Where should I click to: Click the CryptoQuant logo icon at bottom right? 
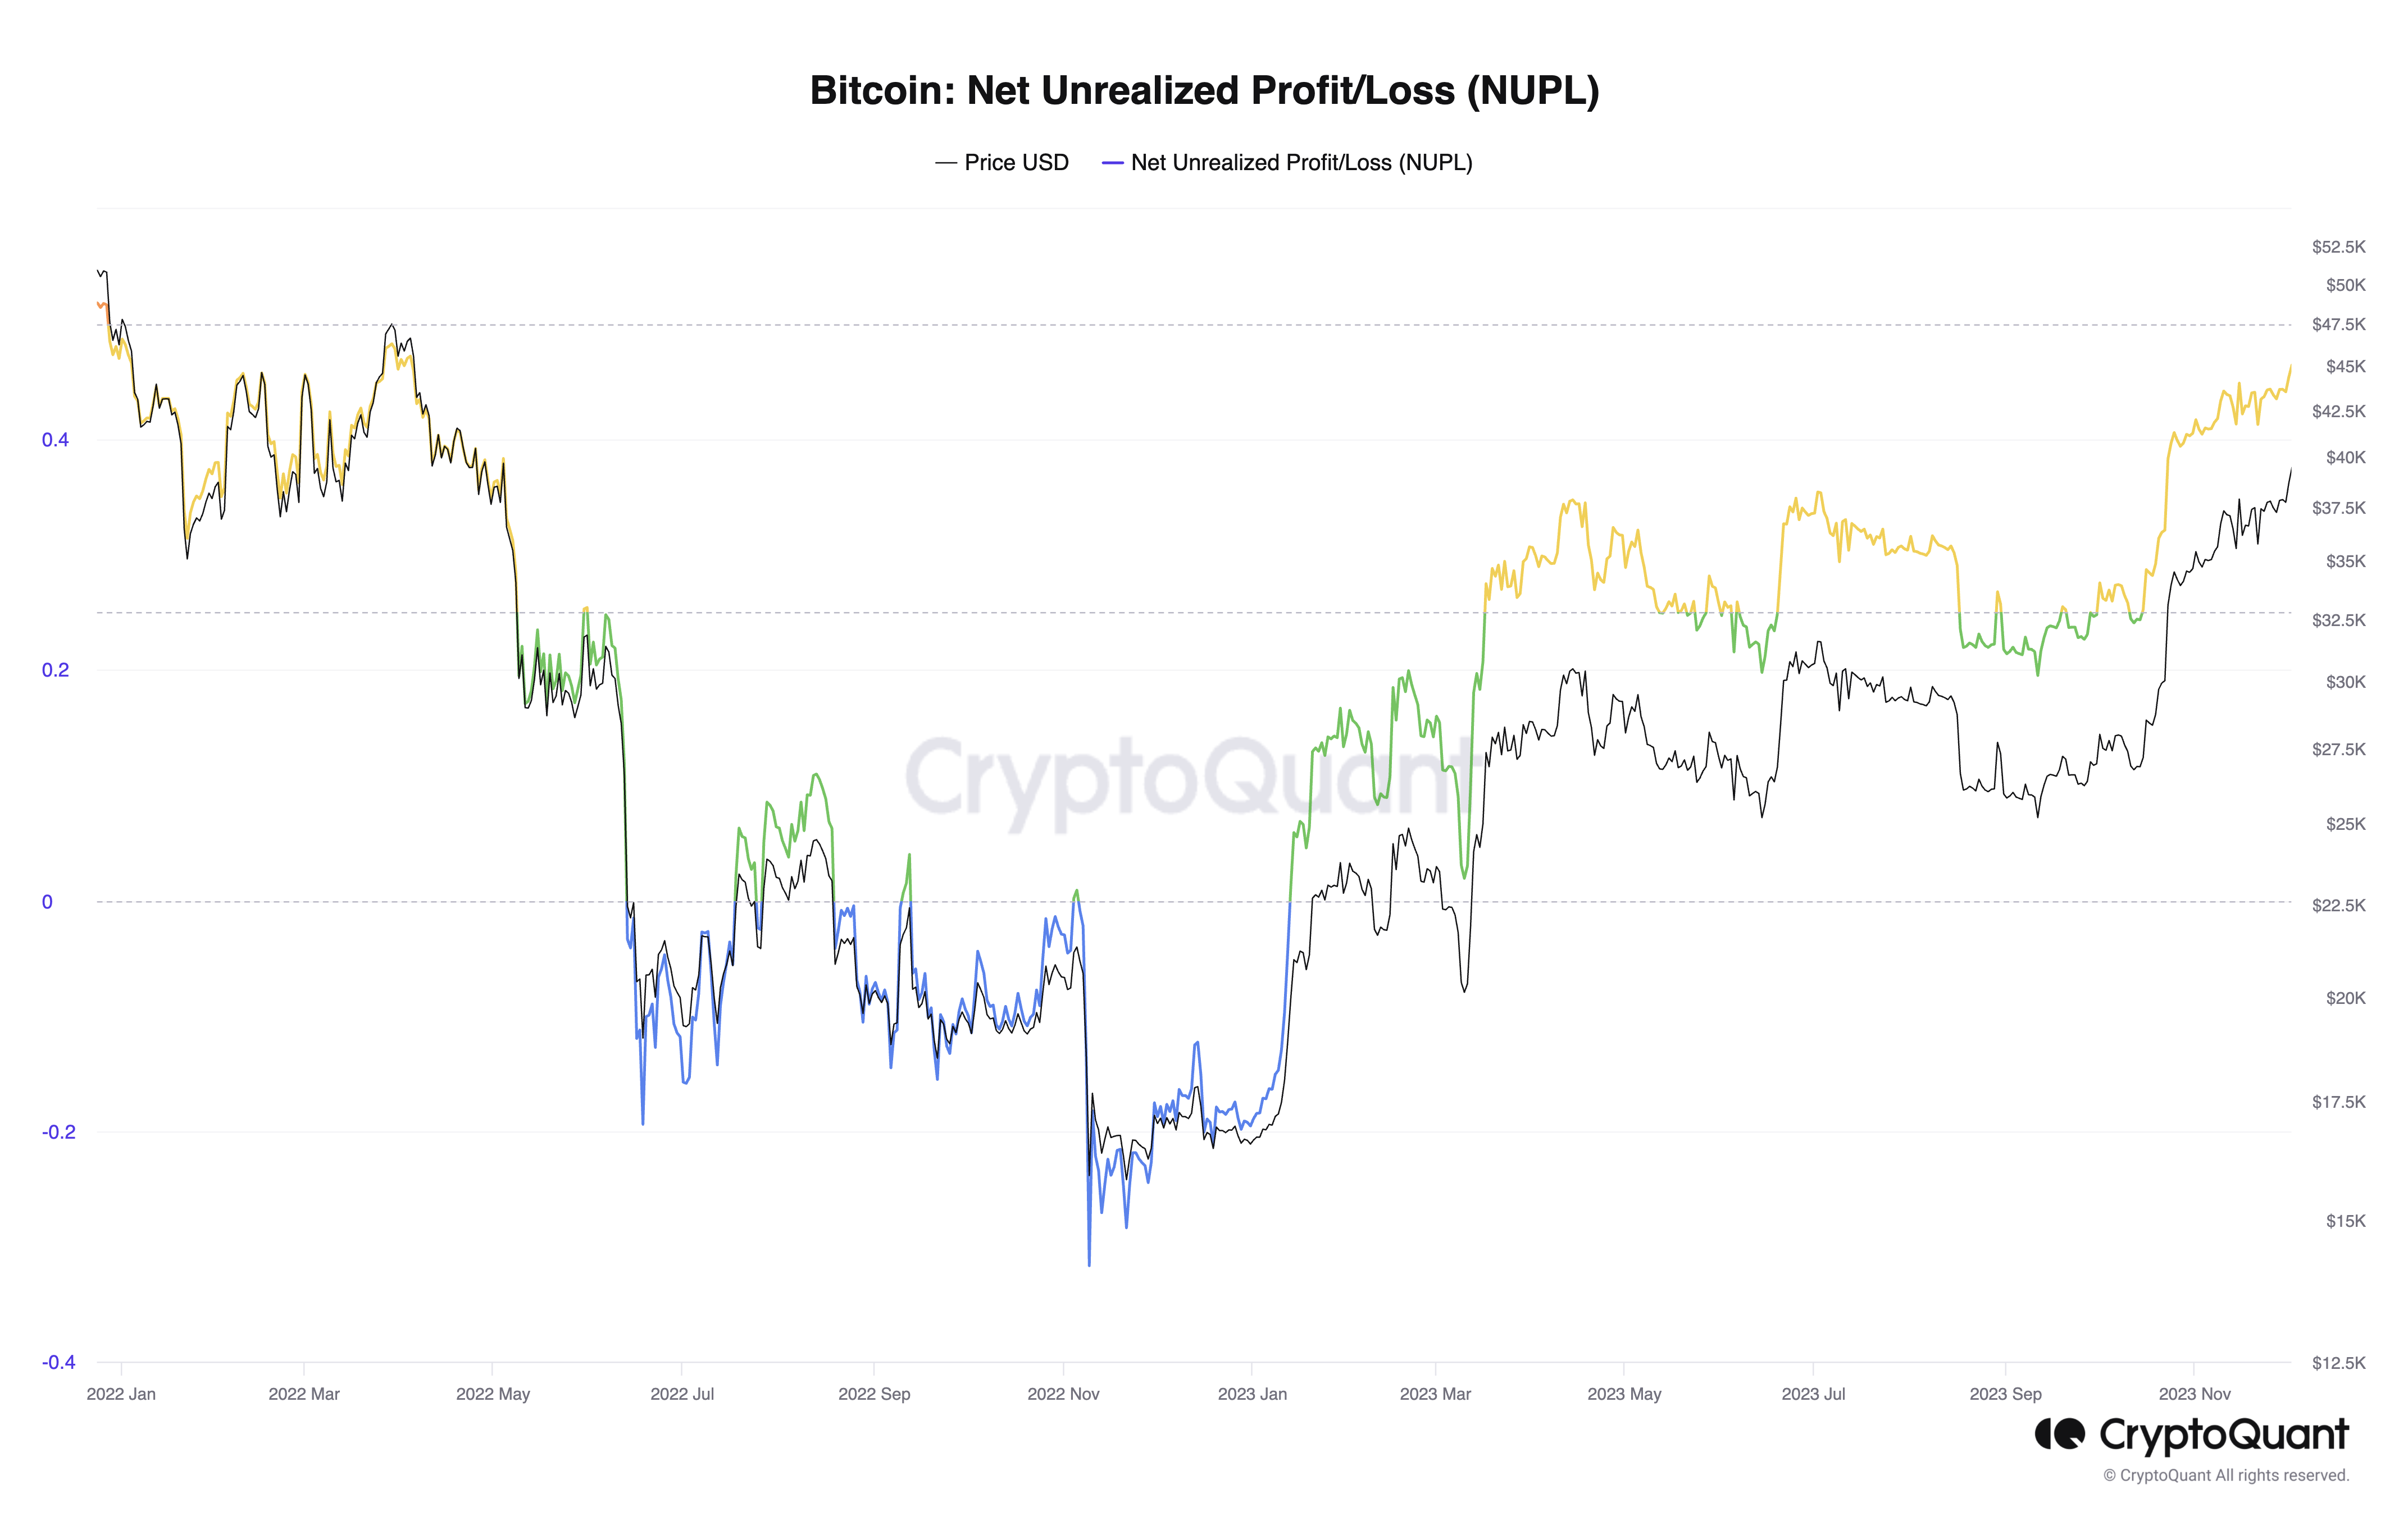pos(2060,1434)
